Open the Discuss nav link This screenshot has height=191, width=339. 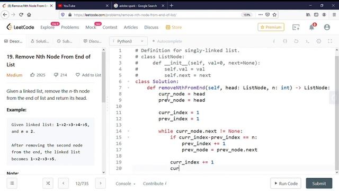point(151,27)
